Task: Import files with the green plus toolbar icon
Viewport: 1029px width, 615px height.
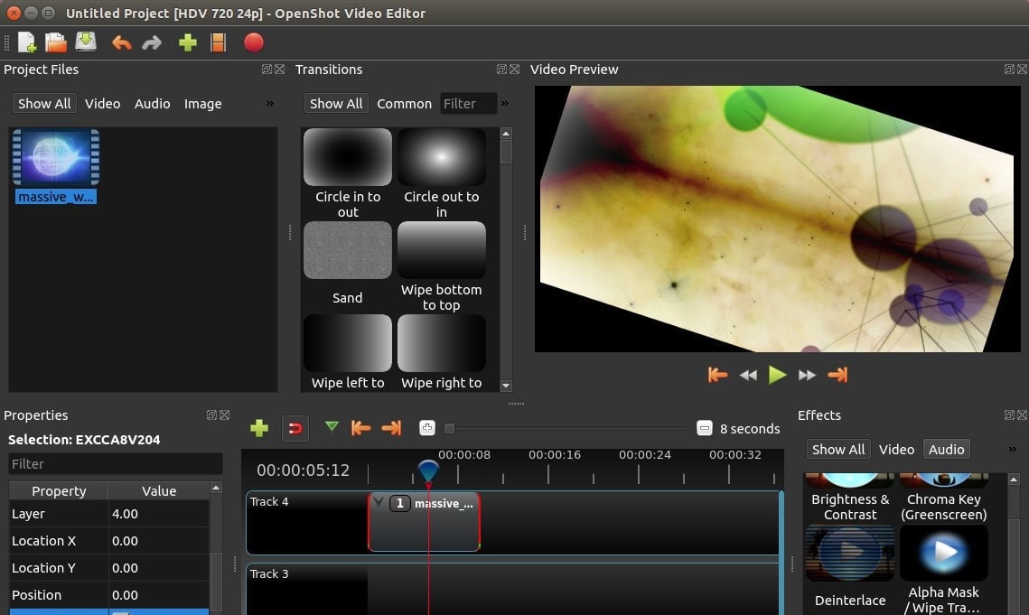Action: (188, 42)
